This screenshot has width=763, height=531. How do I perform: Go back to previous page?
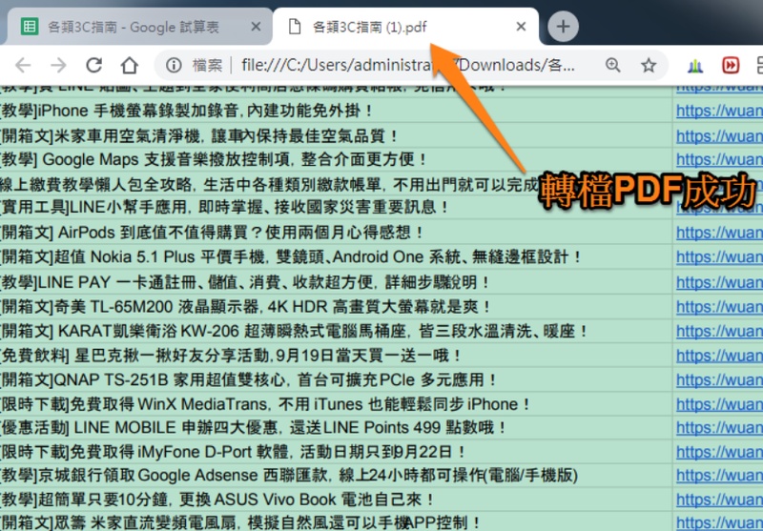click(x=23, y=65)
